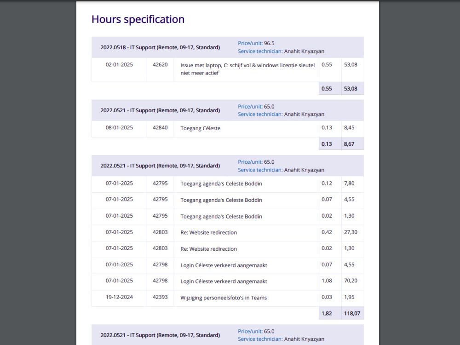Click ticket number 42393
Image resolution: width=460 pixels, height=345 pixels.
pos(160,297)
